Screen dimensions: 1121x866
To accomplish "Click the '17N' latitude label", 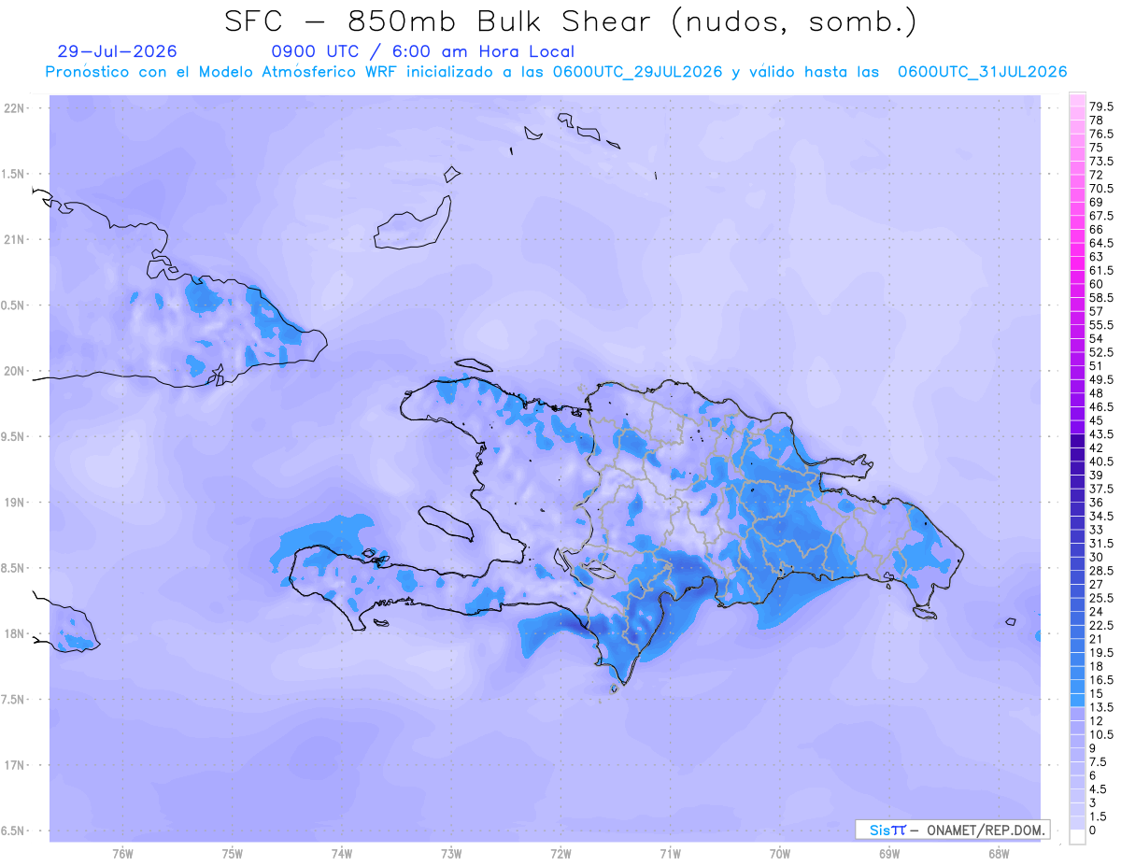I will (15, 765).
